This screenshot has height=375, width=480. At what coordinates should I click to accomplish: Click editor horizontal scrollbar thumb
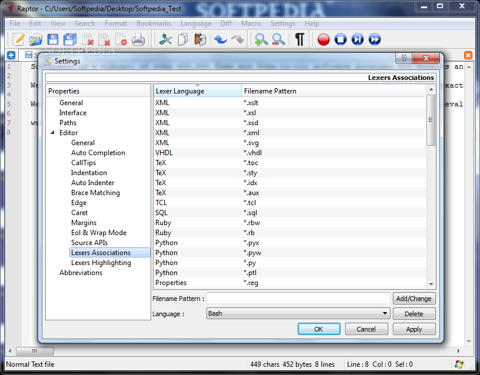point(35,351)
